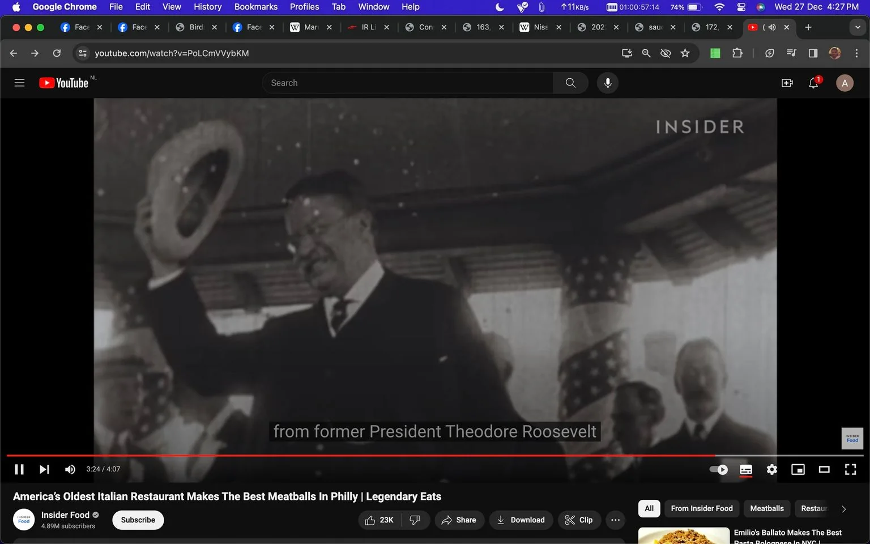The image size is (870, 544).
Task: Open the Create video icon
Action: pyautogui.click(x=787, y=83)
